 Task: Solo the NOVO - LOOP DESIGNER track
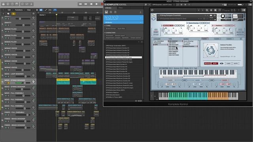[x=8, y=77]
